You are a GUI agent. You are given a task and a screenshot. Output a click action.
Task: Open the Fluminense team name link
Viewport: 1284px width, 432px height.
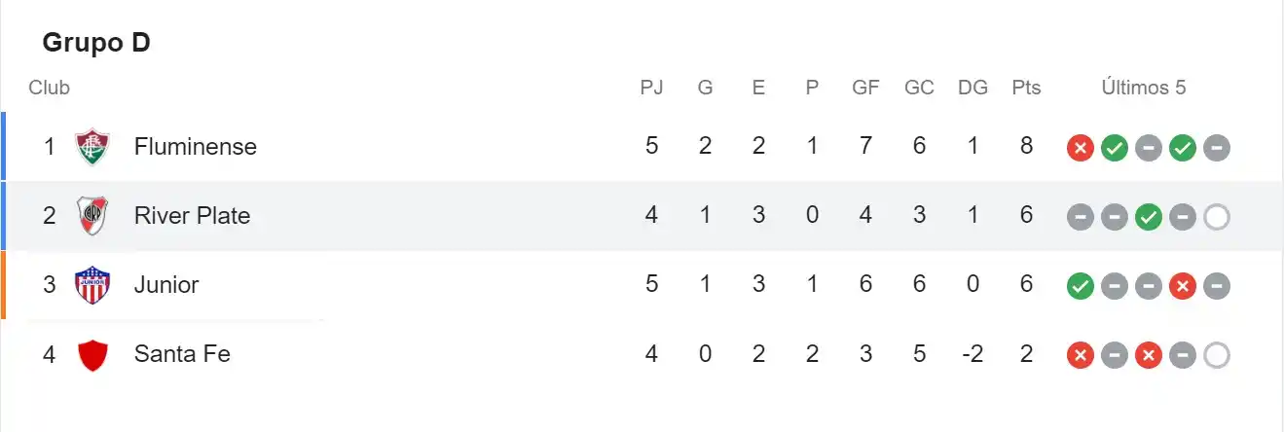tap(195, 147)
